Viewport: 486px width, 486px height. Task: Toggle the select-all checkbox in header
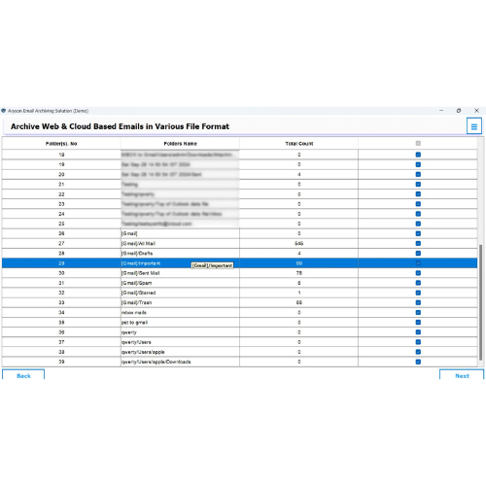pyautogui.click(x=418, y=143)
